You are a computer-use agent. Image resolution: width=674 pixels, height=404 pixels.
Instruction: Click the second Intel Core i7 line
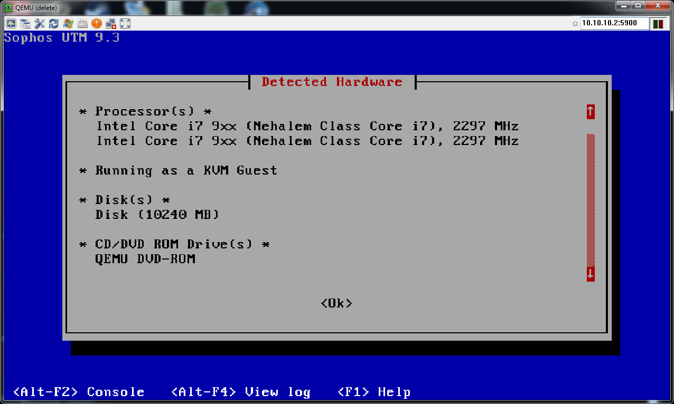[x=307, y=141]
